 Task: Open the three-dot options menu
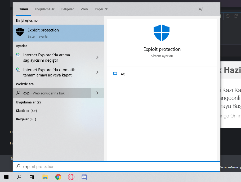click(212, 9)
